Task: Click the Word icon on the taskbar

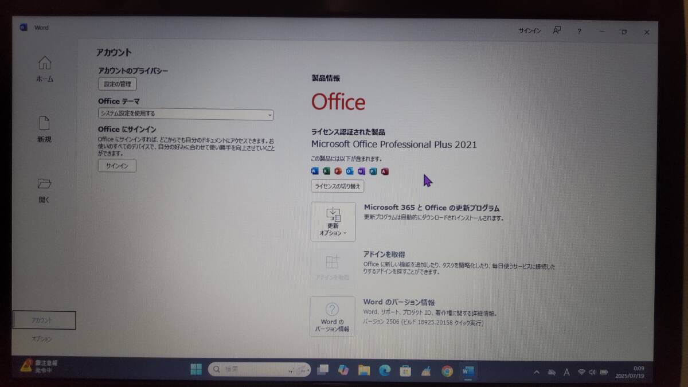Action: coord(468,371)
